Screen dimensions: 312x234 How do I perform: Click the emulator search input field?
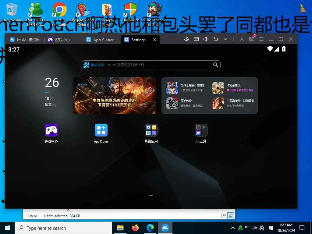tap(151, 65)
